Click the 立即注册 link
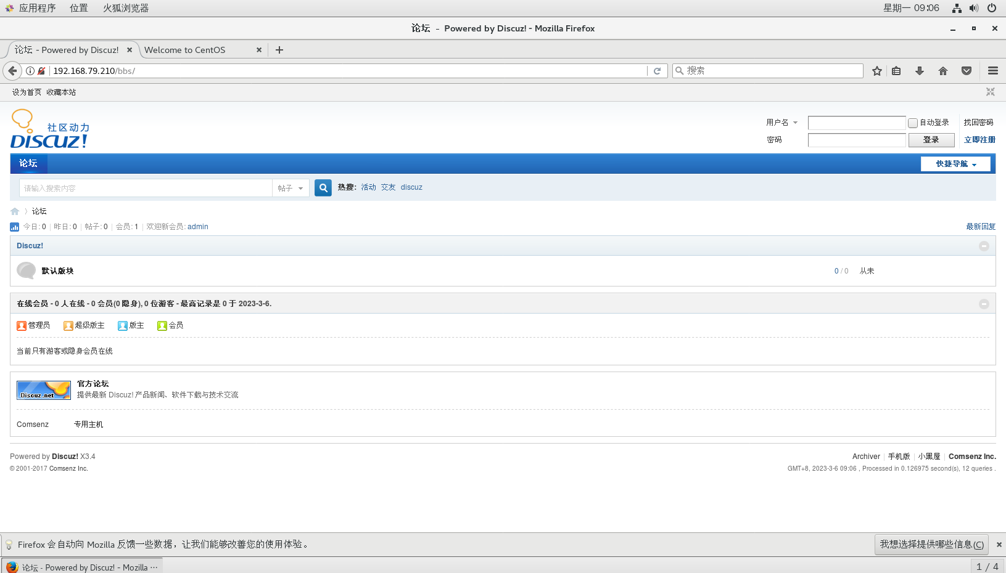This screenshot has height=573, width=1006. (x=979, y=140)
